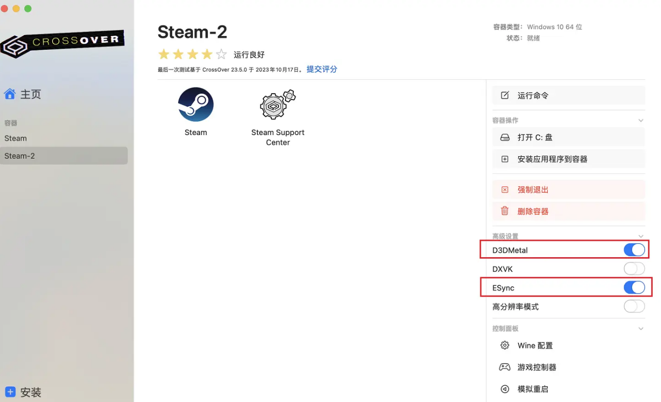661x402 pixels.
Task: Click the 提交评分 link
Action: click(322, 69)
